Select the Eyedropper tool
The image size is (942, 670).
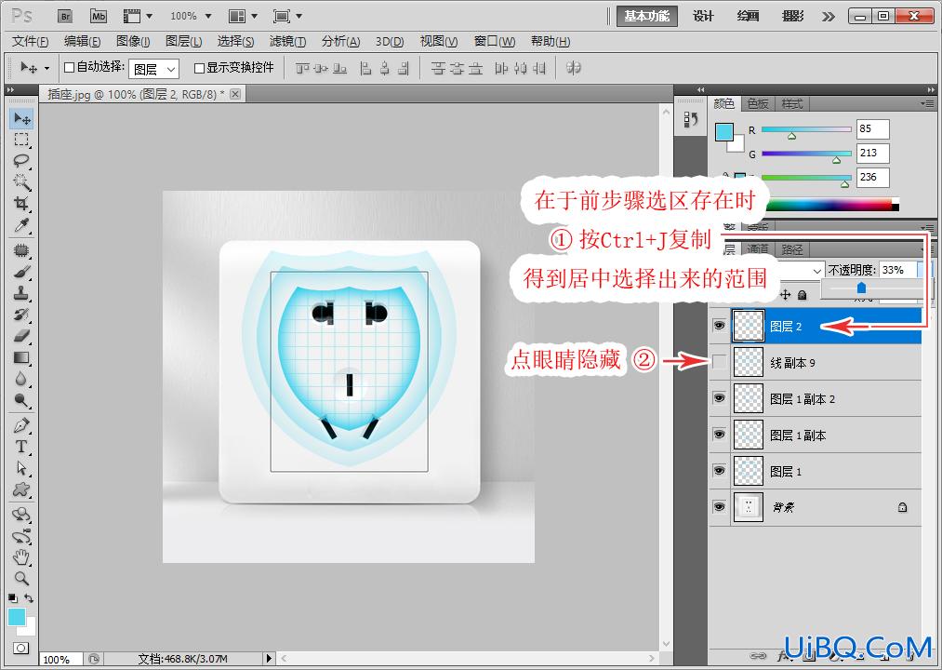21,225
